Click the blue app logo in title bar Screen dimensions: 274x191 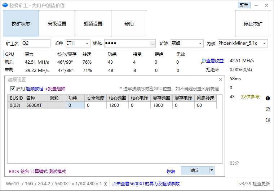[5, 5]
